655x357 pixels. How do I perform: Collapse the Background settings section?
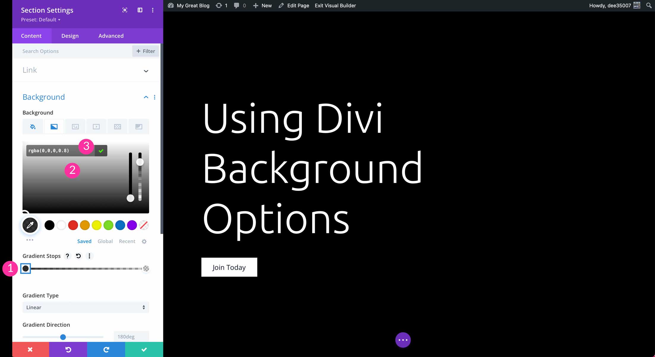(146, 97)
